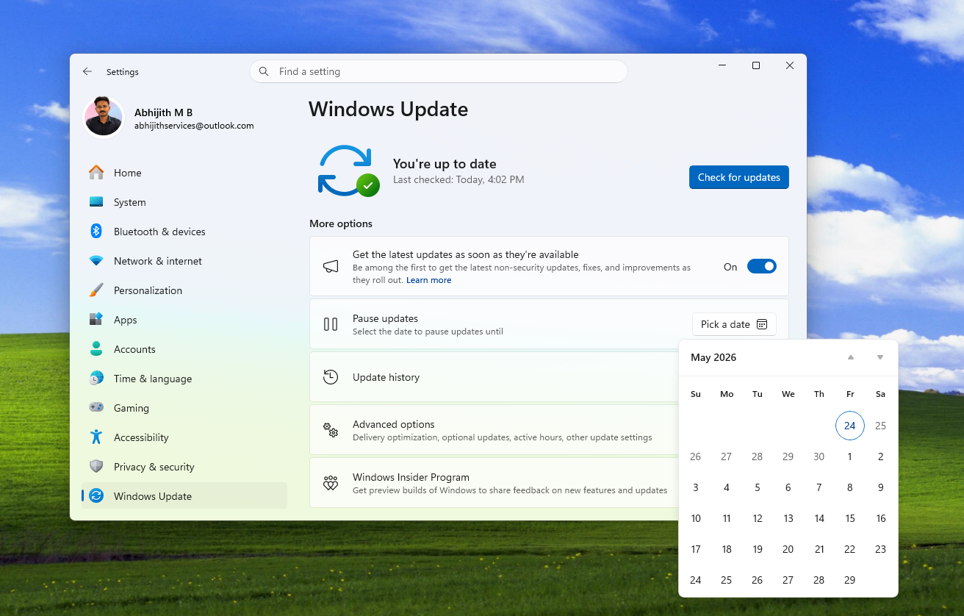
Task: Open the Learn more link
Action: 428,280
